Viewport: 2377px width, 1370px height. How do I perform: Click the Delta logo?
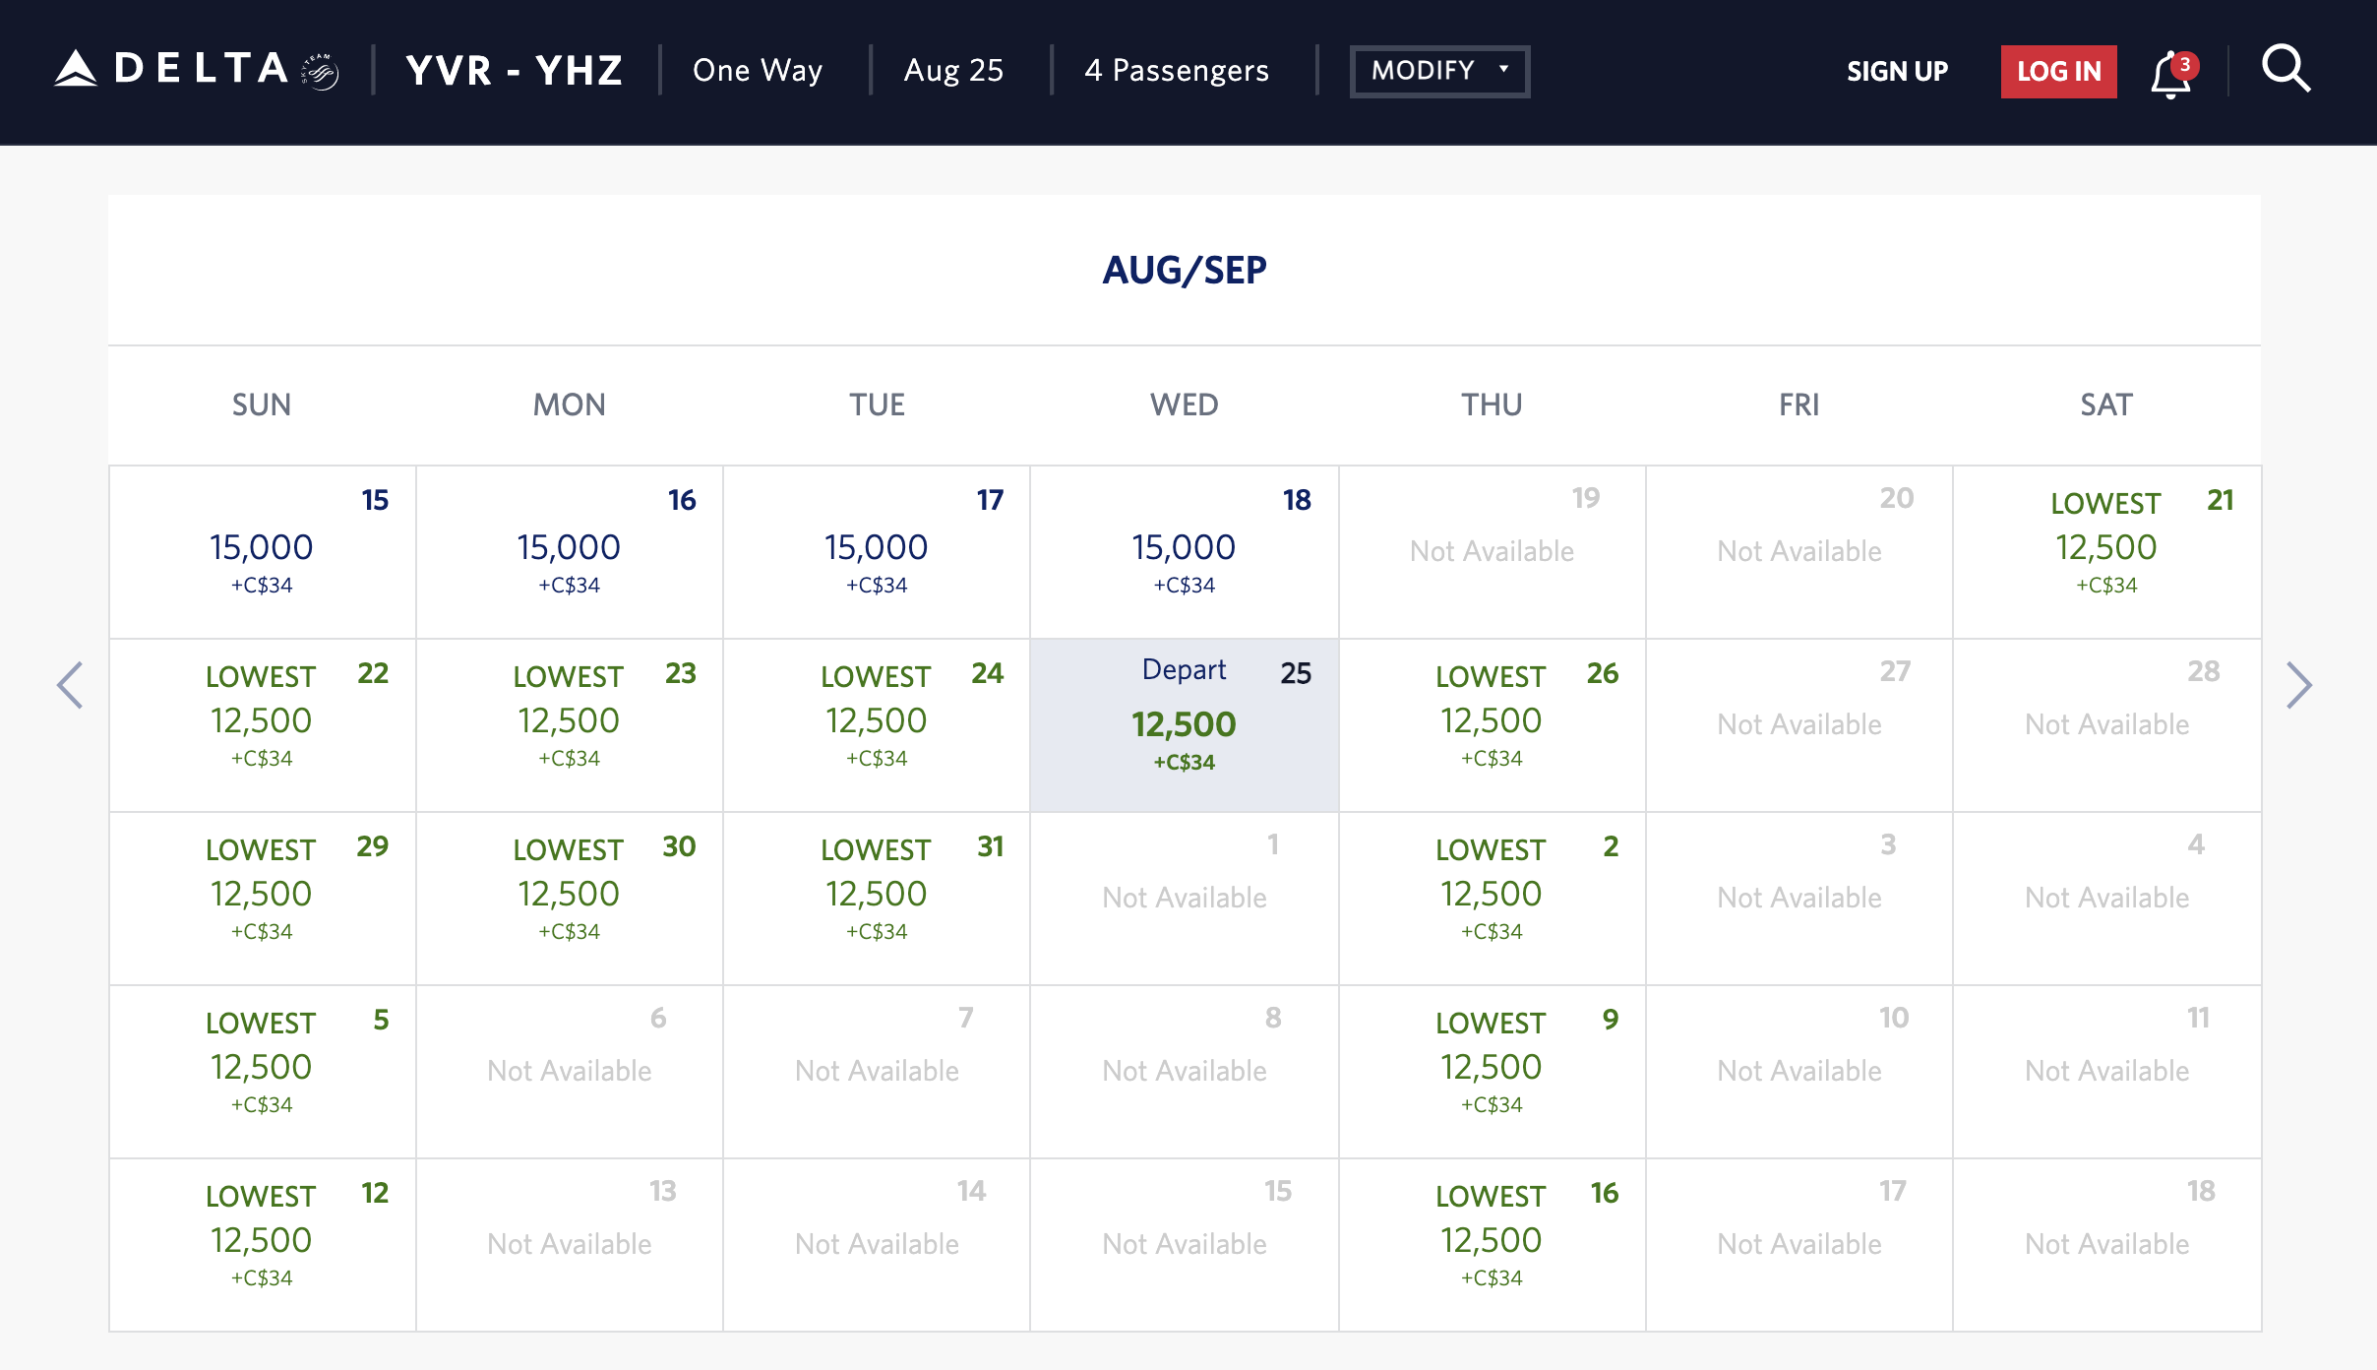click(x=197, y=70)
